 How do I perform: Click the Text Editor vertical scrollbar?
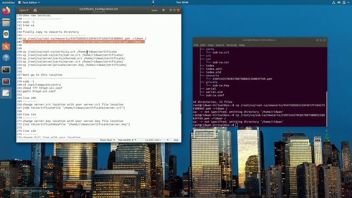[181, 107]
